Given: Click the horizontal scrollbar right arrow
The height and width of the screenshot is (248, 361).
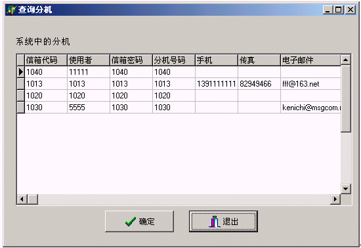Looking at the screenshot, I should (335, 199).
